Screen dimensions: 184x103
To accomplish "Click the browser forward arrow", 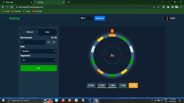I will (x=7, y=7).
